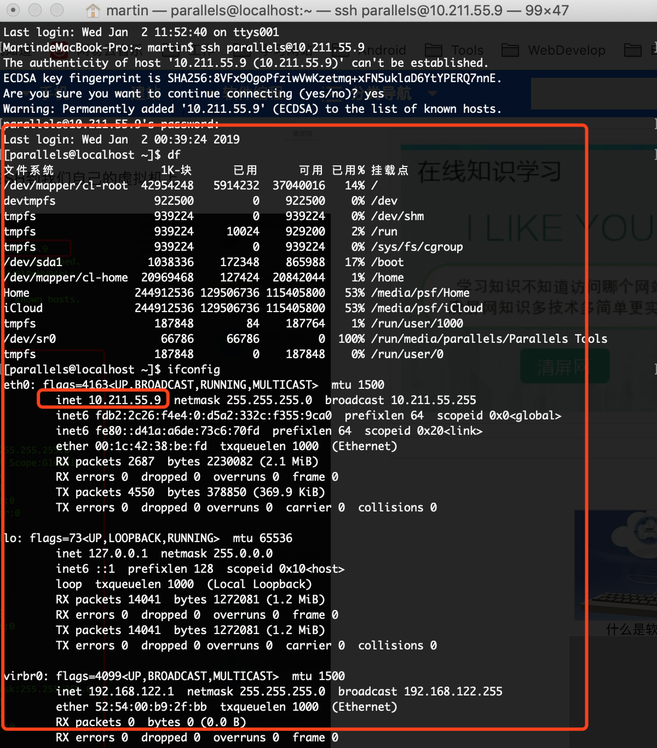Click the "/dev/sr0" filesystem entry
The height and width of the screenshot is (748, 657).
pyautogui.click(x=30, y=339)
